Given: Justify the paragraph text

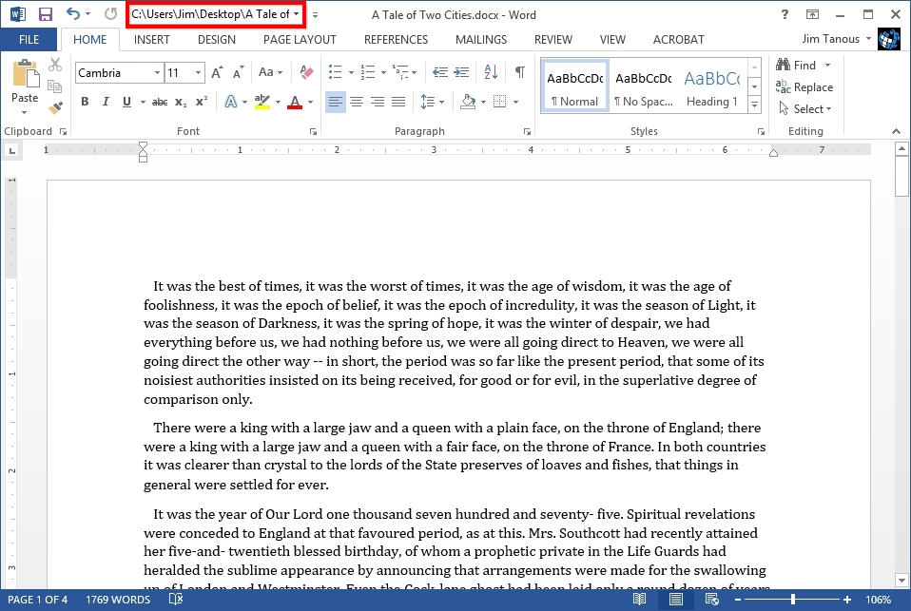Looking at the screenshot, I should tap(398, 103).
